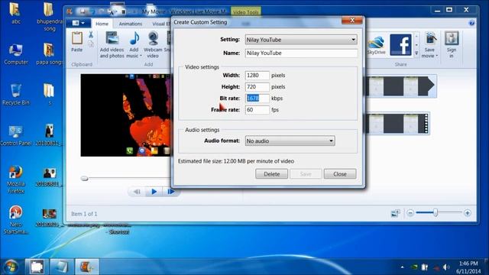489x275 pixels.
Task: Launch Nero StartSmart from desktop
Action: (x=15, y=219)
